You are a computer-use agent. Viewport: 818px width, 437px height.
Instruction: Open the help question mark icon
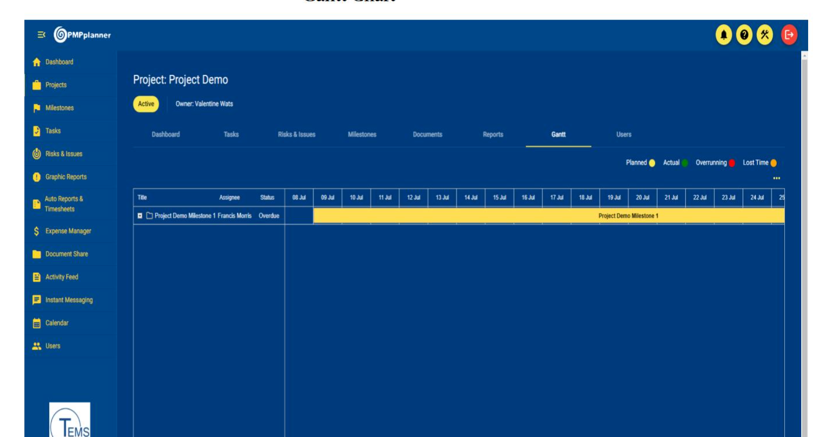click(x=744, y=35)
